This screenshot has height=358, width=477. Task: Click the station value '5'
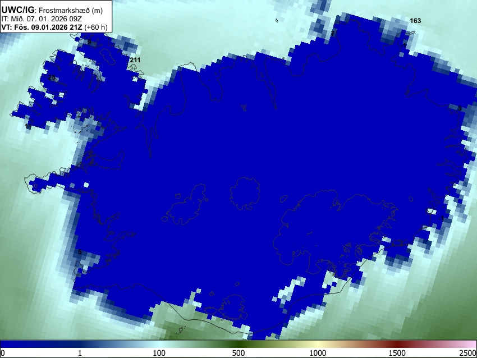coord(80,252)
